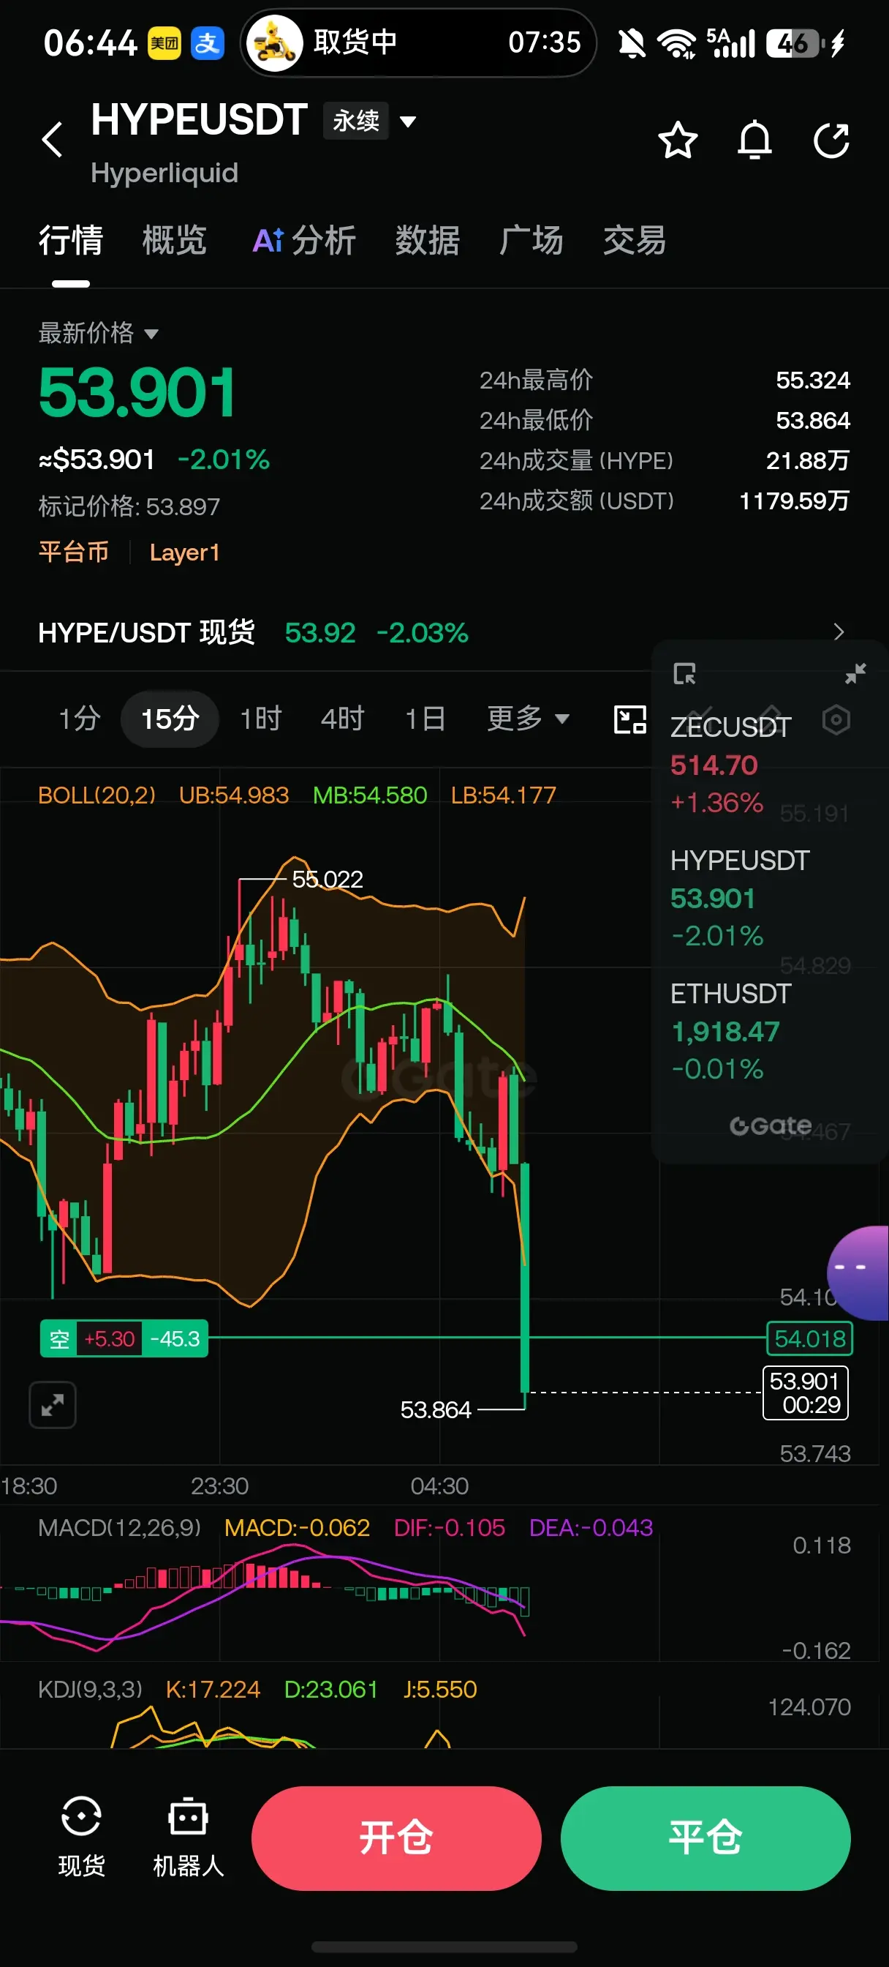Viewport: 889px width, 1967px height.
Task: Switch to the 交易 tab
Action: click(x=634, y=241)
